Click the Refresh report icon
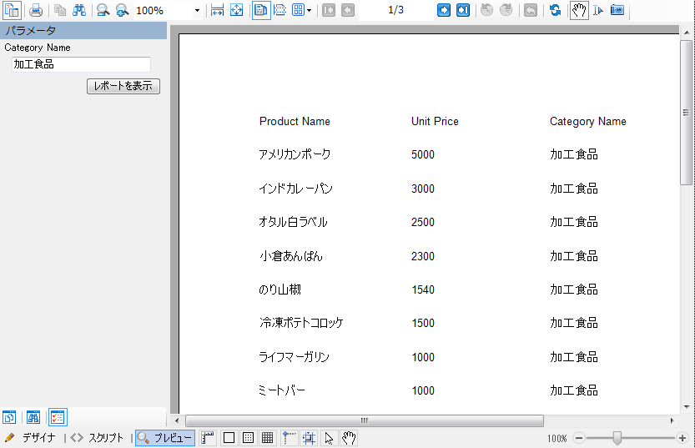 click(x=555, y=10)
